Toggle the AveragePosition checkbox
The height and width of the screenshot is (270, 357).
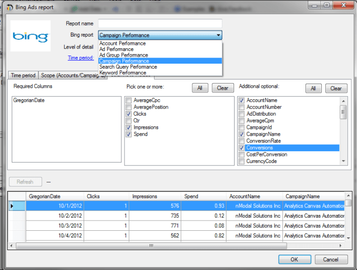point(129,107)
